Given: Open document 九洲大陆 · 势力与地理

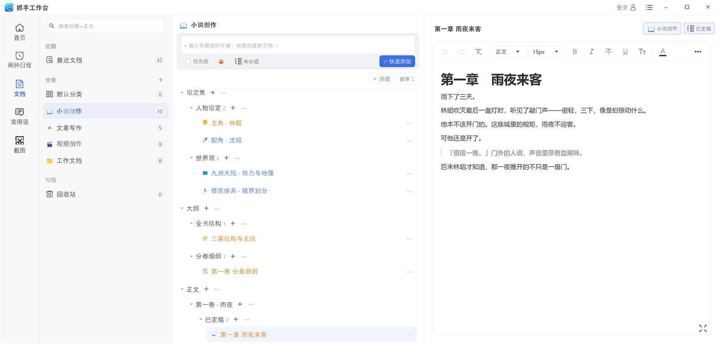Looking at the screenshot, I should (x=242, y=173).
